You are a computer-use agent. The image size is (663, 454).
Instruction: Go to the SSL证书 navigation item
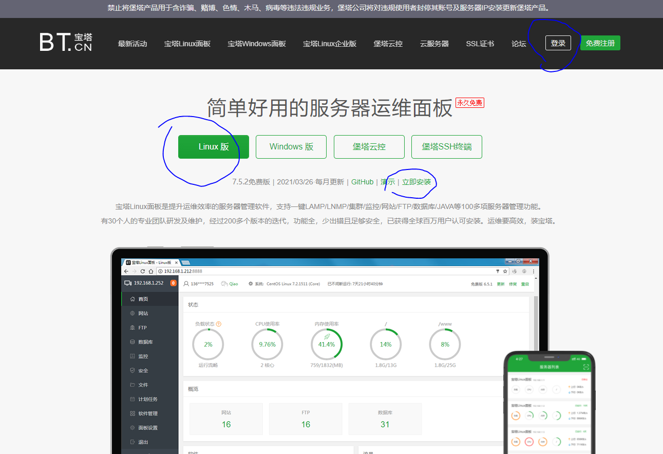tap(480, 44)
